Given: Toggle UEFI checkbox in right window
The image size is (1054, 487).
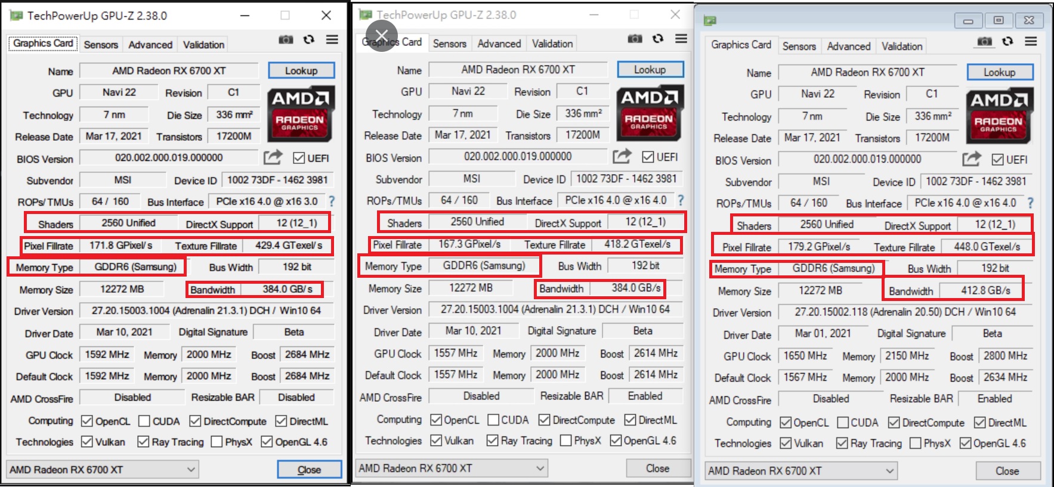Looking at the screenshot, I should [997, 160].
